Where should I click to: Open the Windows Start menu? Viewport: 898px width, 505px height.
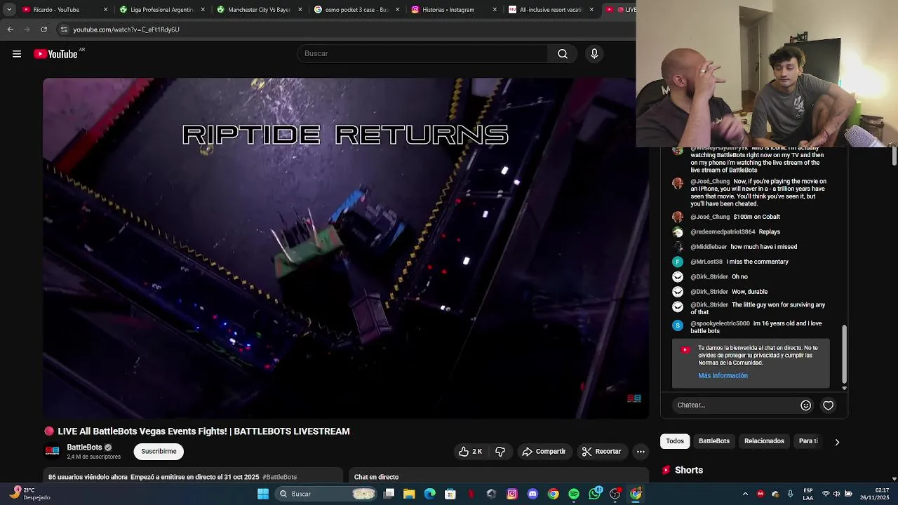263,494
